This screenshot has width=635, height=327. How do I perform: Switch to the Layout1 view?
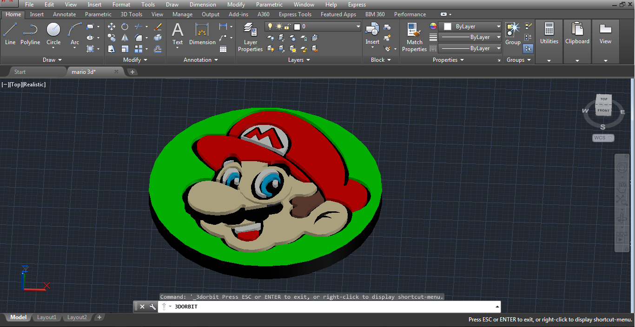(46, 317)
